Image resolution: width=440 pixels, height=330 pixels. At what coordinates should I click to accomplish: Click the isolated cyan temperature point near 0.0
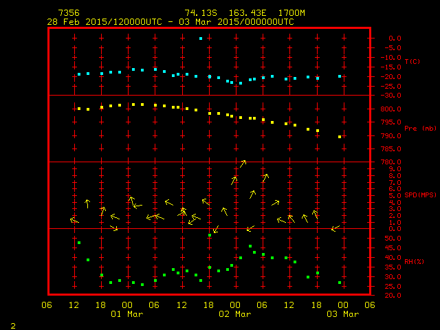click(x=201, y=38)
